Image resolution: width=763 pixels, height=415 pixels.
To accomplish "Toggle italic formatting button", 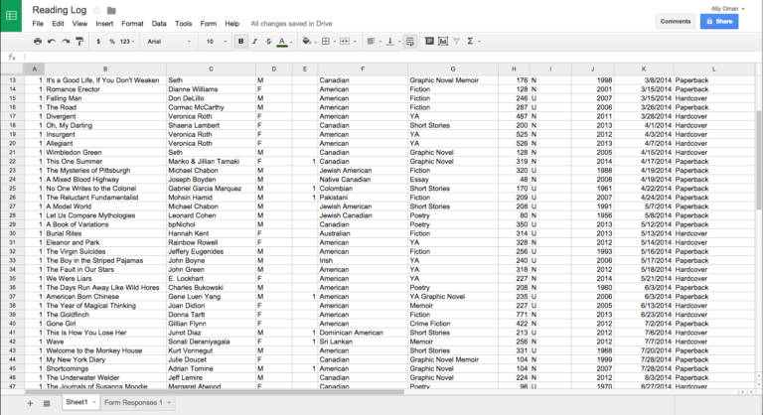I will 254,42.
